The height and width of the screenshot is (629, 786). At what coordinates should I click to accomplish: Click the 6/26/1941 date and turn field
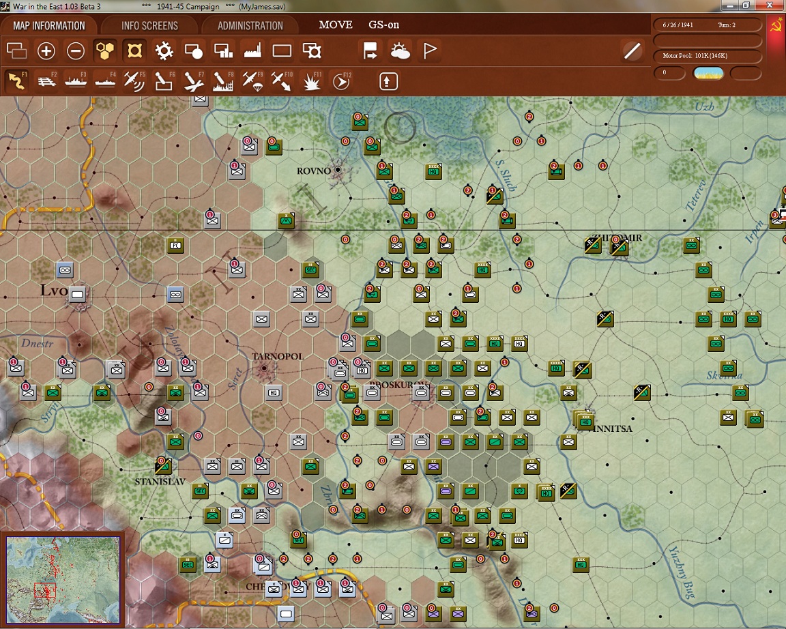[707, 25]
